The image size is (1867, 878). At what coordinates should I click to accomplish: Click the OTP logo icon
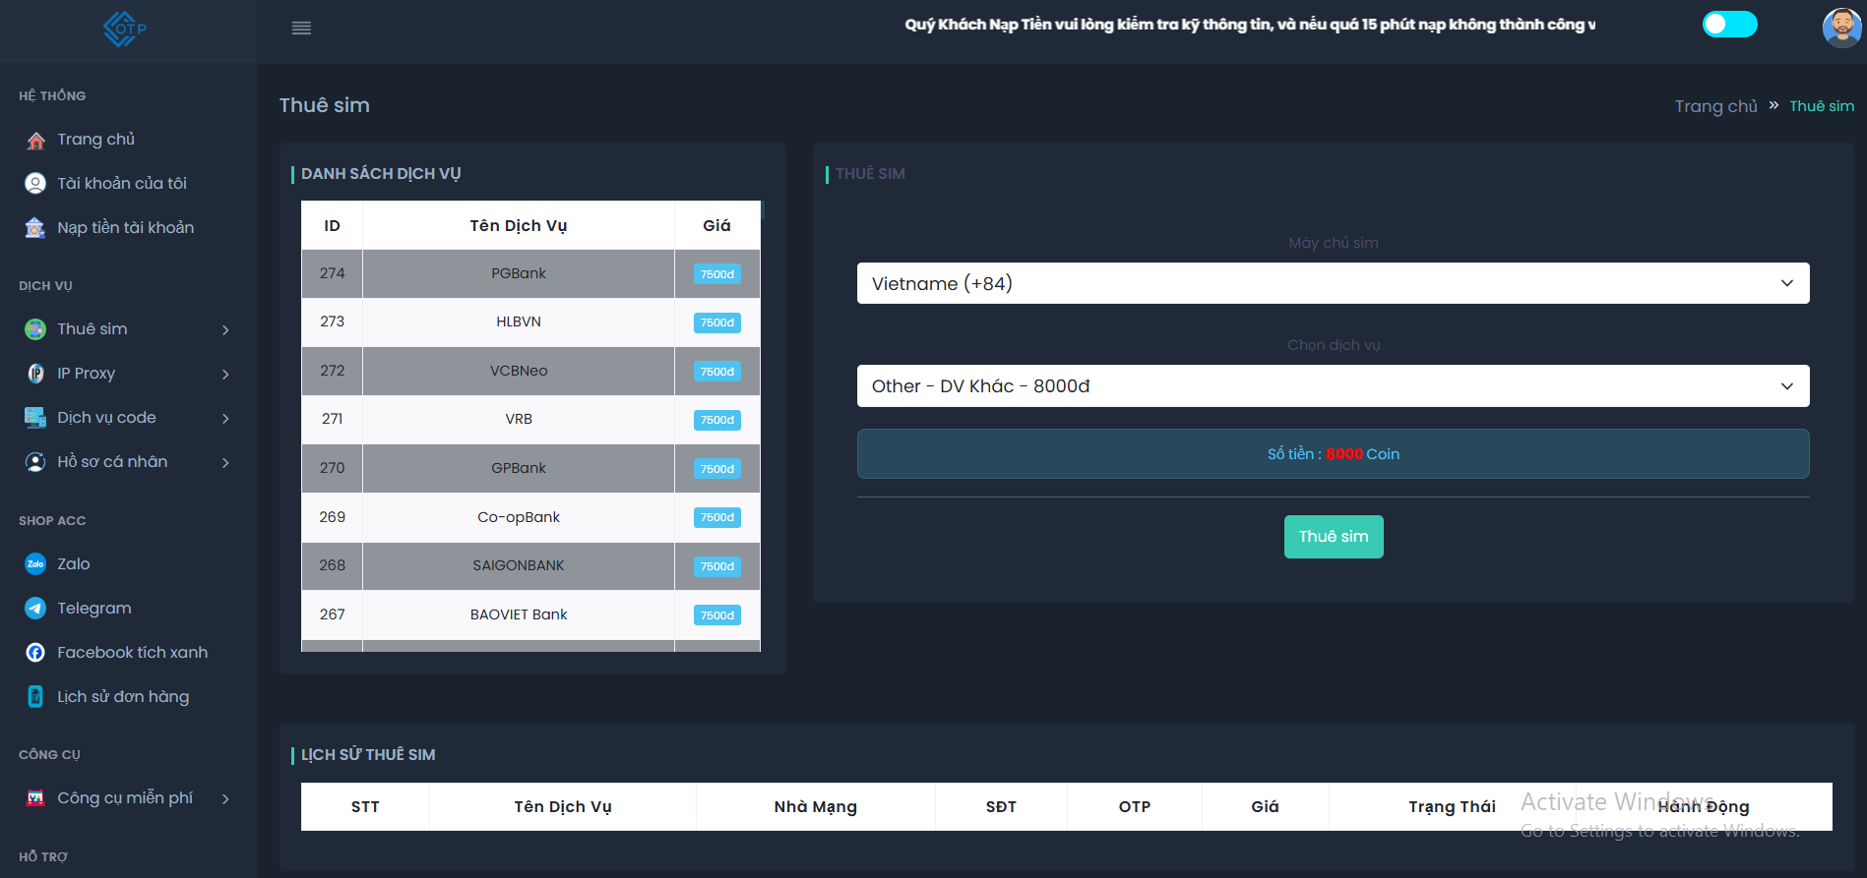point(125,29)
